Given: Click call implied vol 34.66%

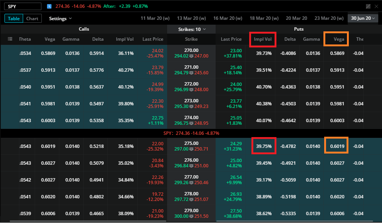Looking at the screenshot, I should click(126, 196).
